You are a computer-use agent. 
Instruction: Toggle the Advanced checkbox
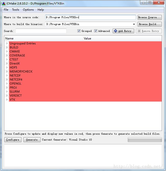point(96,31)
